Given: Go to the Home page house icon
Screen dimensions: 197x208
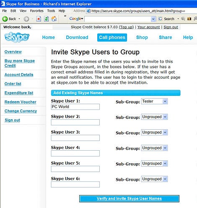Looking at the screenshot, I should pyautogui.click(x=54, y=19).
